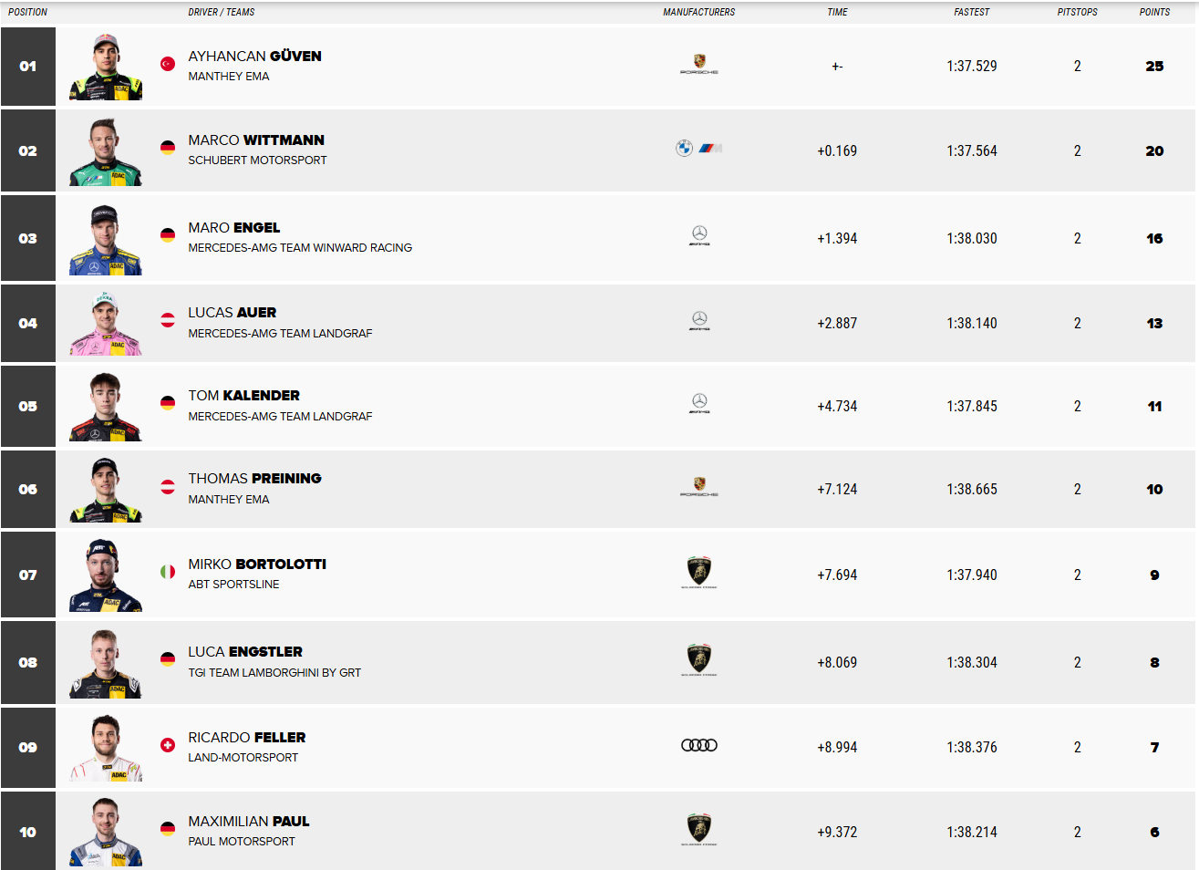Click the Lamborghini logo in Maximilian Paul's row

[x=699, y=829]
